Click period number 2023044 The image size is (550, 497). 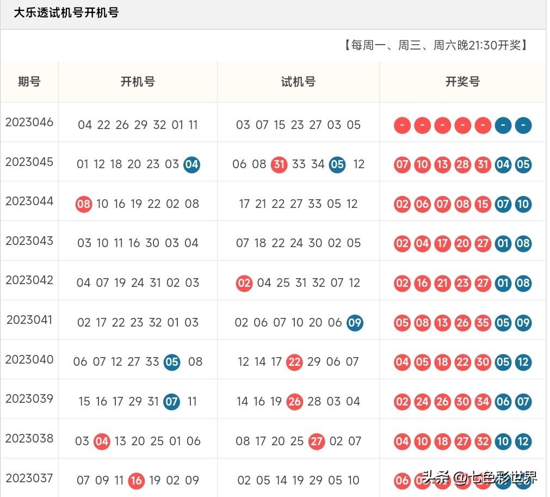click(29, 201)
